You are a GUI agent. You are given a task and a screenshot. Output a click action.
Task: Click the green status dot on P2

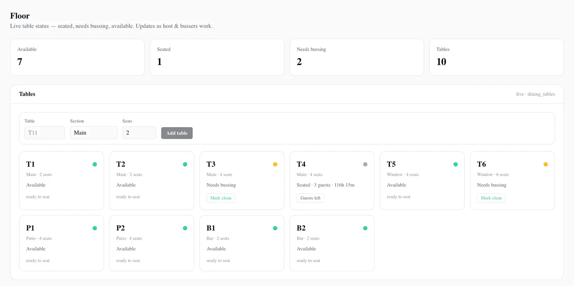(185, 228)
